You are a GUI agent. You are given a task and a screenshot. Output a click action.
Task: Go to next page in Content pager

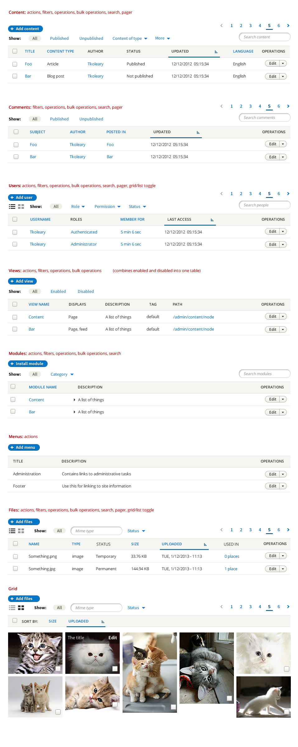288,26
